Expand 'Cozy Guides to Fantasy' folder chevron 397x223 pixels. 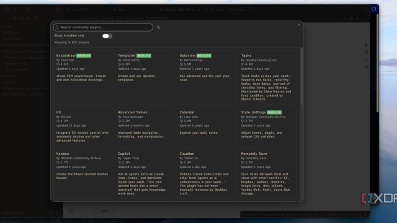click(x=4, y=89)
